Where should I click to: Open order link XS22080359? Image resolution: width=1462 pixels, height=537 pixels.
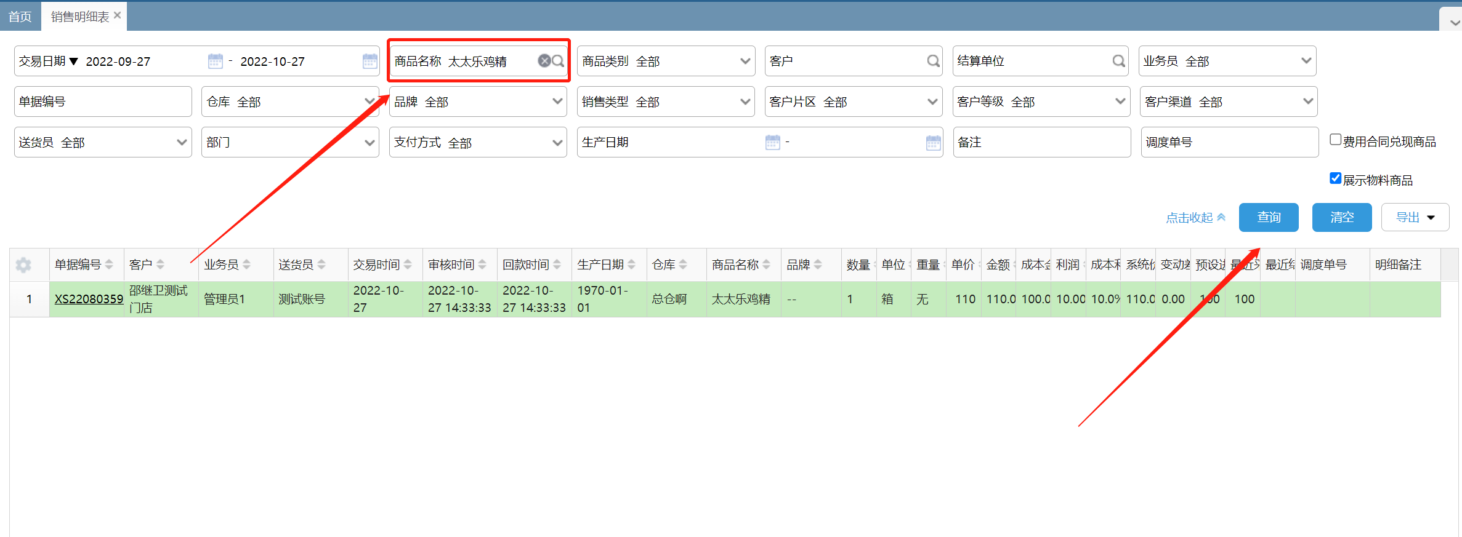[89, 299]
